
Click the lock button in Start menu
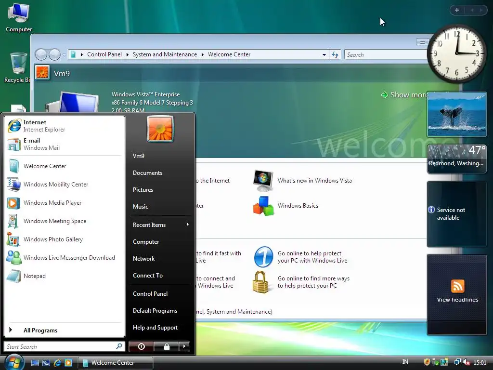[167, 346]
